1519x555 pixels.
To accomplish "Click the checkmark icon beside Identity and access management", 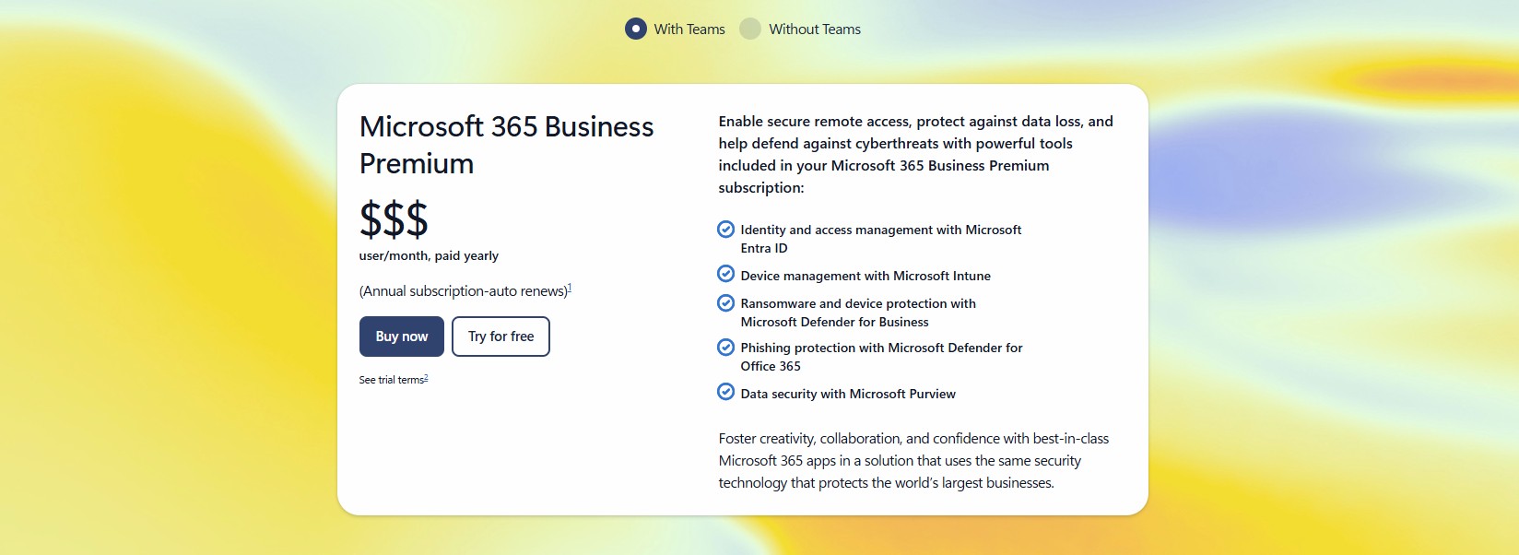I will pyautogui.click(x=726, y=229).
